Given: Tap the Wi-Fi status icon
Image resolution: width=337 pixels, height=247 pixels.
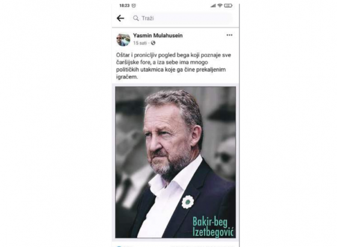Looking at the screenshot, I should [x=220, y=5].
